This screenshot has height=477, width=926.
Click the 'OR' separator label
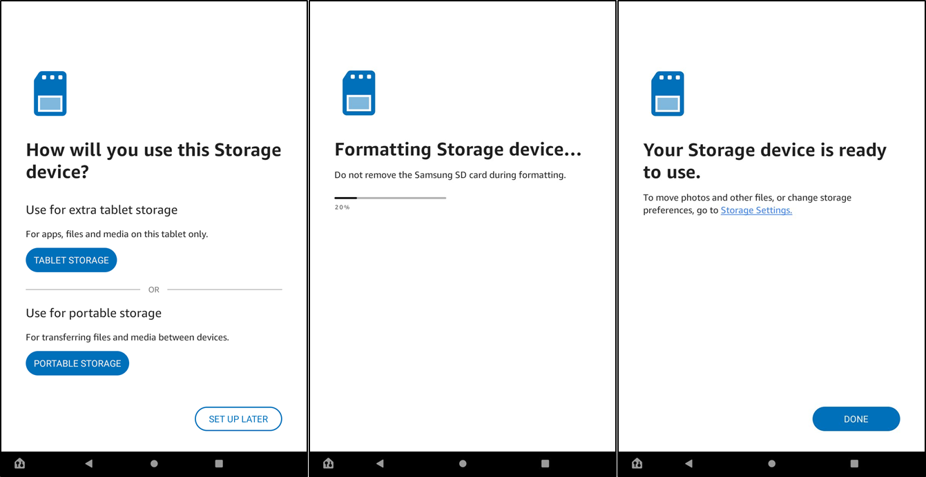coord(154,290)
